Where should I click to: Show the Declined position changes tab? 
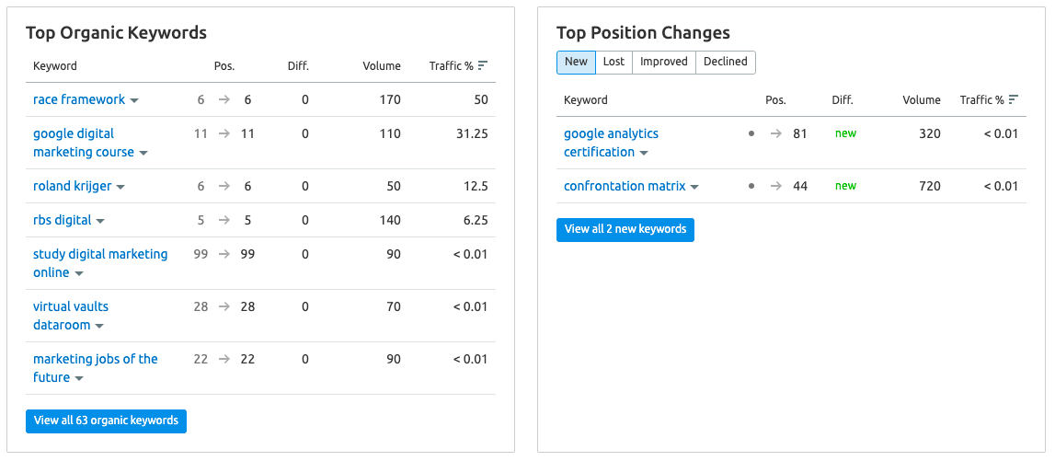[726, 62]
